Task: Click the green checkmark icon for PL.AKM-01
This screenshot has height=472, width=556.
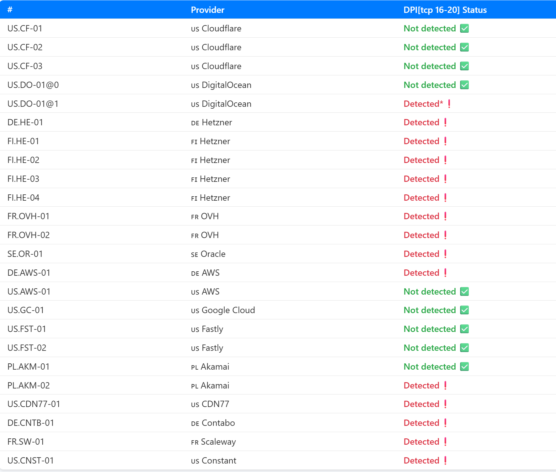Action: point(464,366)
